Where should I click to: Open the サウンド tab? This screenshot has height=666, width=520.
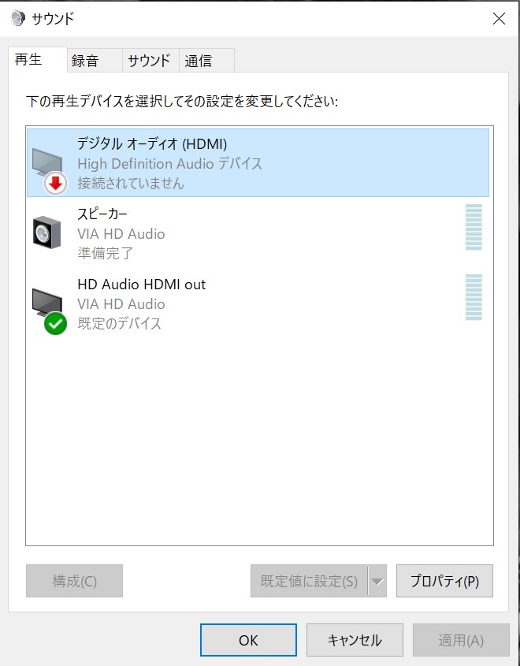150,61
